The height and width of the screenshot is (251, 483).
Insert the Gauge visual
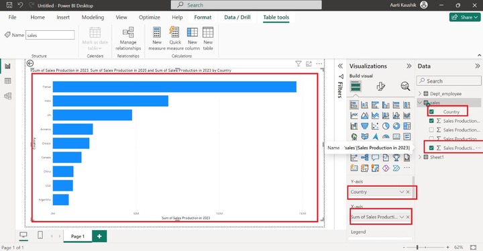[386, 136]
